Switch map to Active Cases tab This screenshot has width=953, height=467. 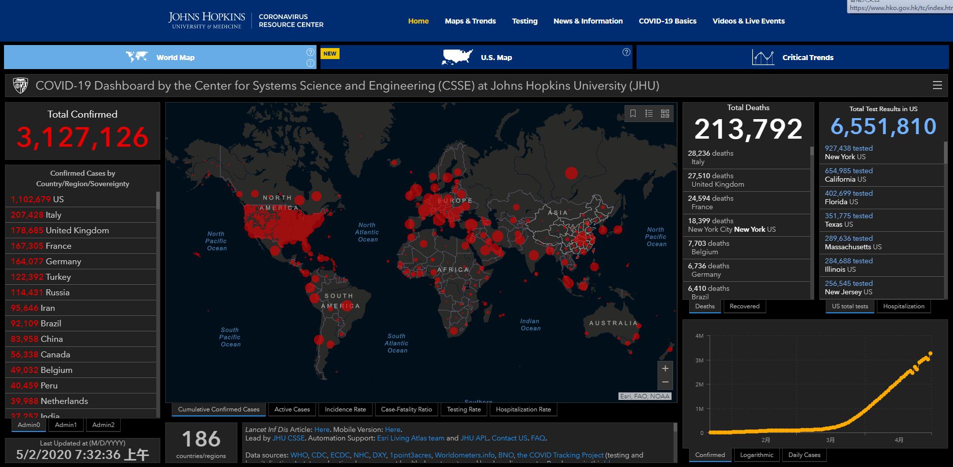tap(292, 409)
